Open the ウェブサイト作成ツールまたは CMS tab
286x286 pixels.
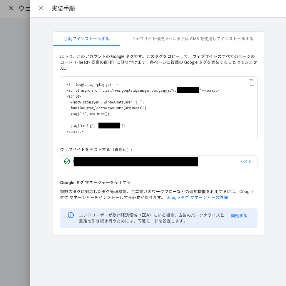(x=192, y=39)
